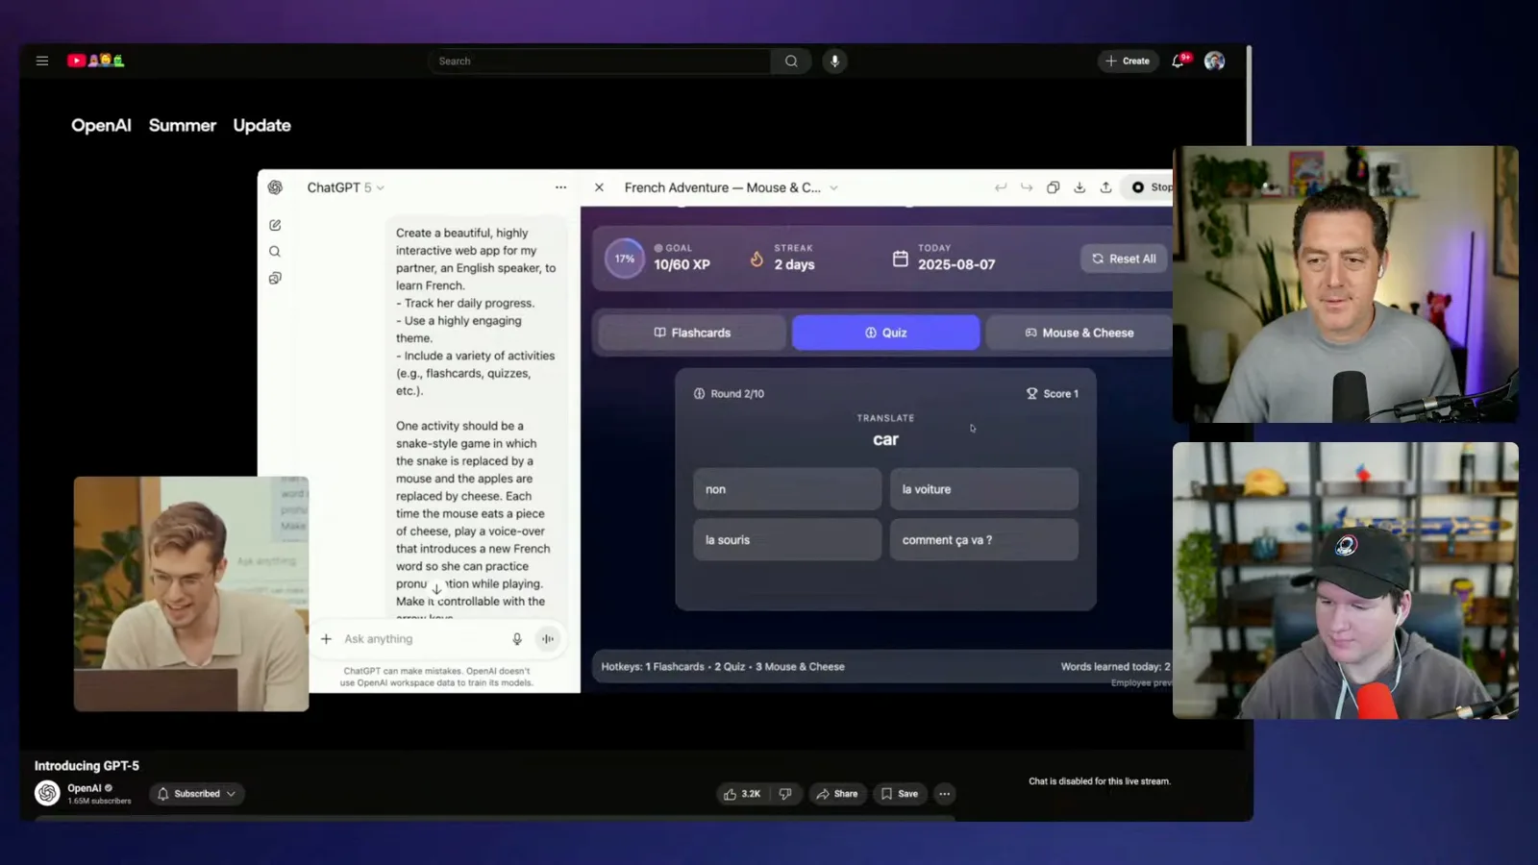Open more actions ellipsis under video
The height and width of the screenshot is (865, 1538).
945,794
